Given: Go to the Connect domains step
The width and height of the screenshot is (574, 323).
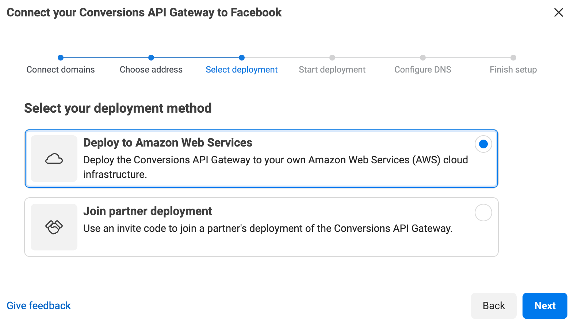Looking at the screenshot, I should [61, 70].
